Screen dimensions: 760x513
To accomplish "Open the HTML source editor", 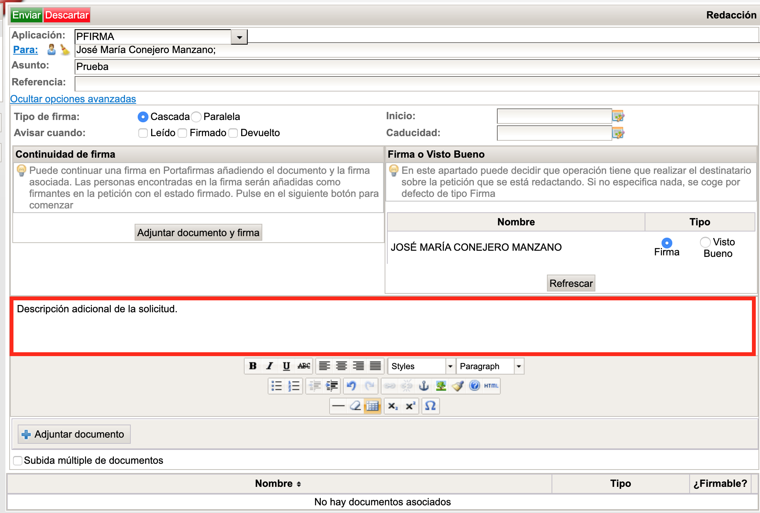I will 491,386.
